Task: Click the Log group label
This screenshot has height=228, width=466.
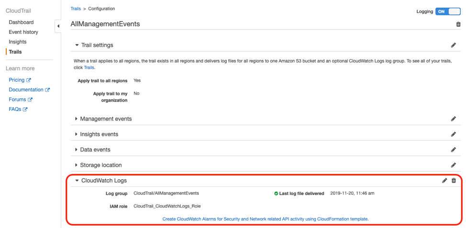Action: pos(117,194)
